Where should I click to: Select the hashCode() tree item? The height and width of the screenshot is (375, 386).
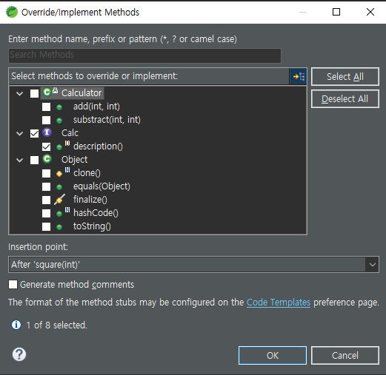96,213
